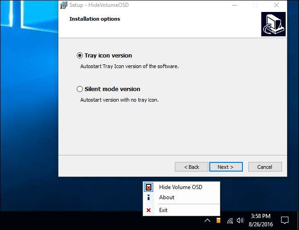Click the blue info About icon
Screen dimensions: 299x230
[x=149, y=197]
